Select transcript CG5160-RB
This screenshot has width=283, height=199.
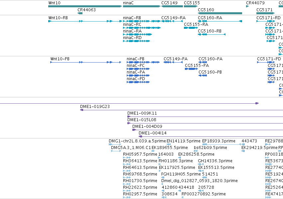212,34
